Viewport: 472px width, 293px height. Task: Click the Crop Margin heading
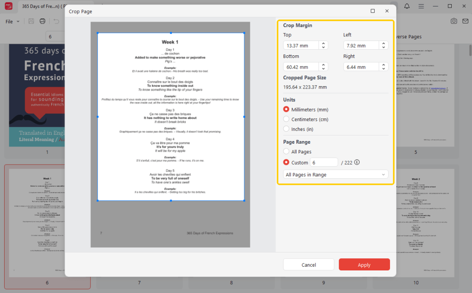tap(297, 25)
